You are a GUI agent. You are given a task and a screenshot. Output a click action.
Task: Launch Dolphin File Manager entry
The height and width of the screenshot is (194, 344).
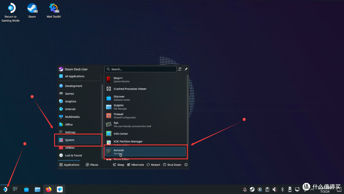click(x=145, y=107)
